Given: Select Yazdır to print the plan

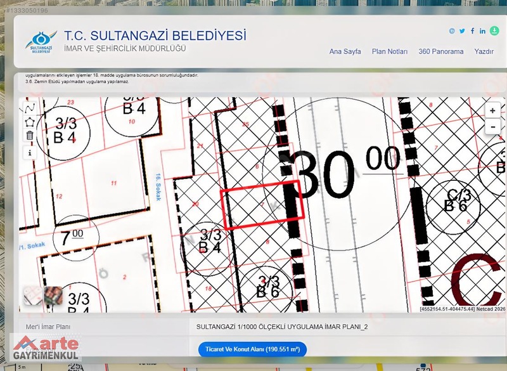Looking at the screenshot, I should [484, 51].
